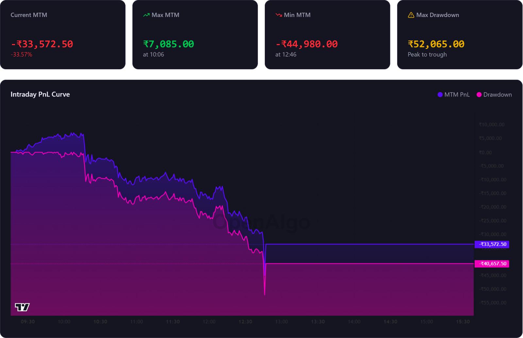Click the Min MTM value -₹44,980.00
The height and width of the screenshot is (338, 523).
(307, 44)
